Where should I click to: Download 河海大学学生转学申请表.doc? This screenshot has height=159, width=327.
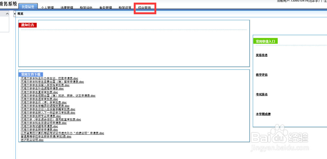click(39, 130)
